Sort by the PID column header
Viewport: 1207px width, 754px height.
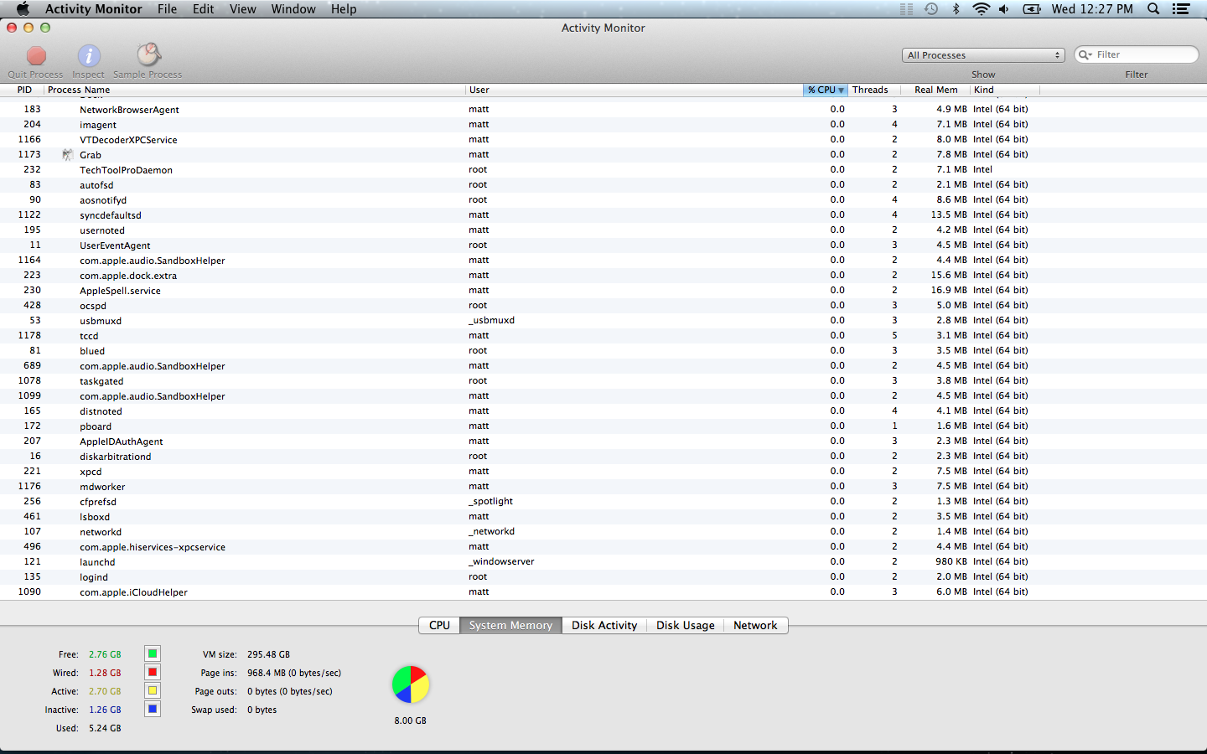[x=24, y=90]
